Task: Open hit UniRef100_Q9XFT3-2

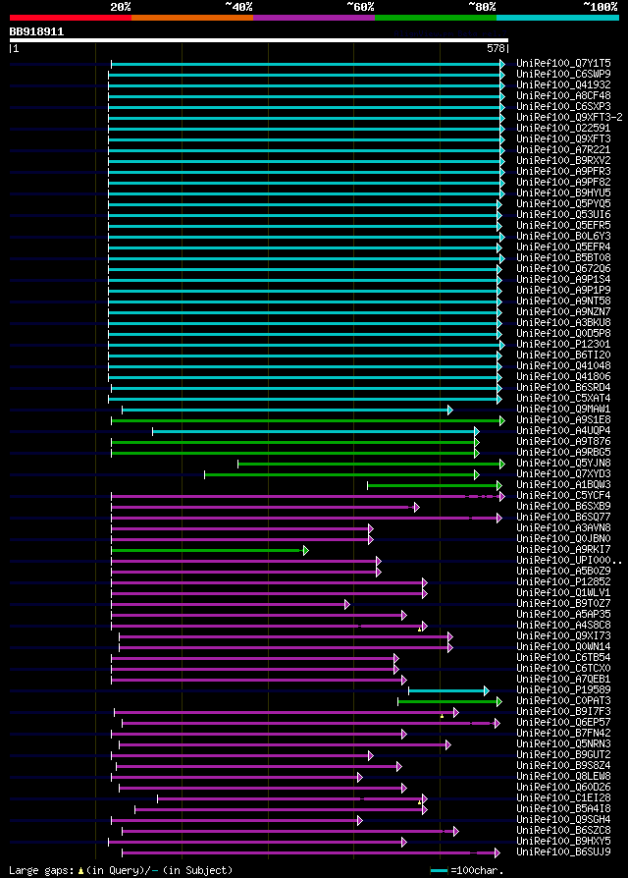Action: [x=569, y=118]
